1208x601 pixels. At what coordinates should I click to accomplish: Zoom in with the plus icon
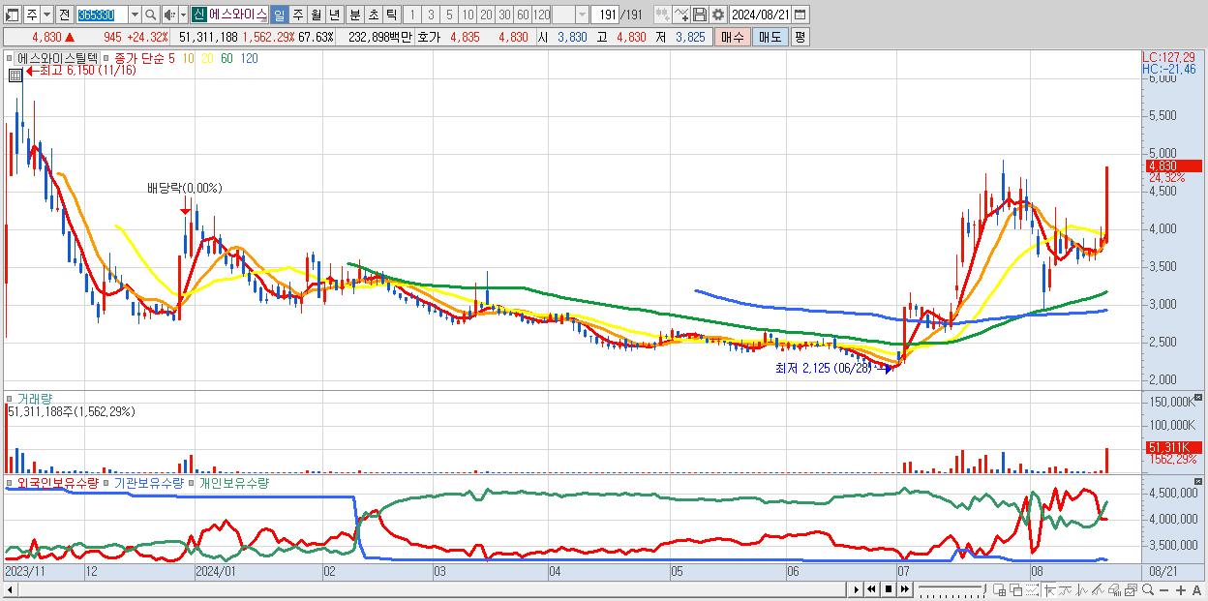(x=1180, y=590)
